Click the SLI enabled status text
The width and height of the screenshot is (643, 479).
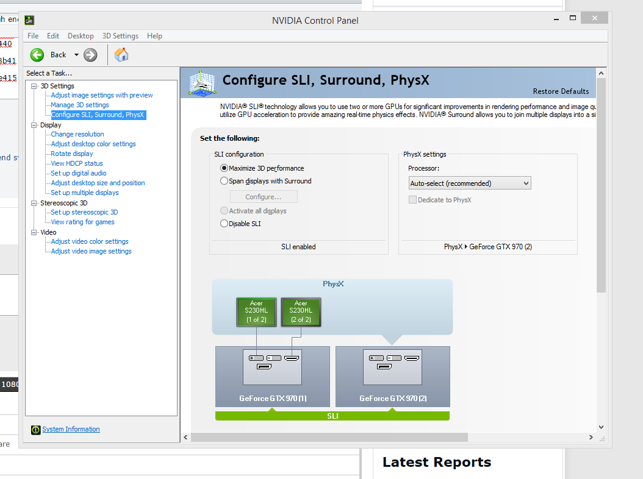[x=298, y=247]
